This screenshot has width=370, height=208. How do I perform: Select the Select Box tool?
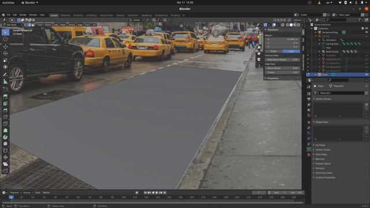(x=5, y=32)
